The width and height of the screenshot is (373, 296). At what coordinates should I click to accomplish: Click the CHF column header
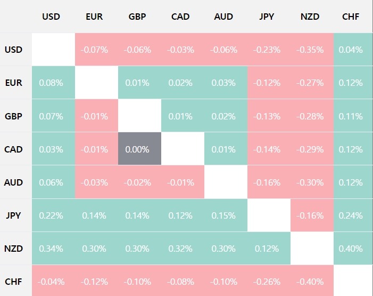pos(351,17)
